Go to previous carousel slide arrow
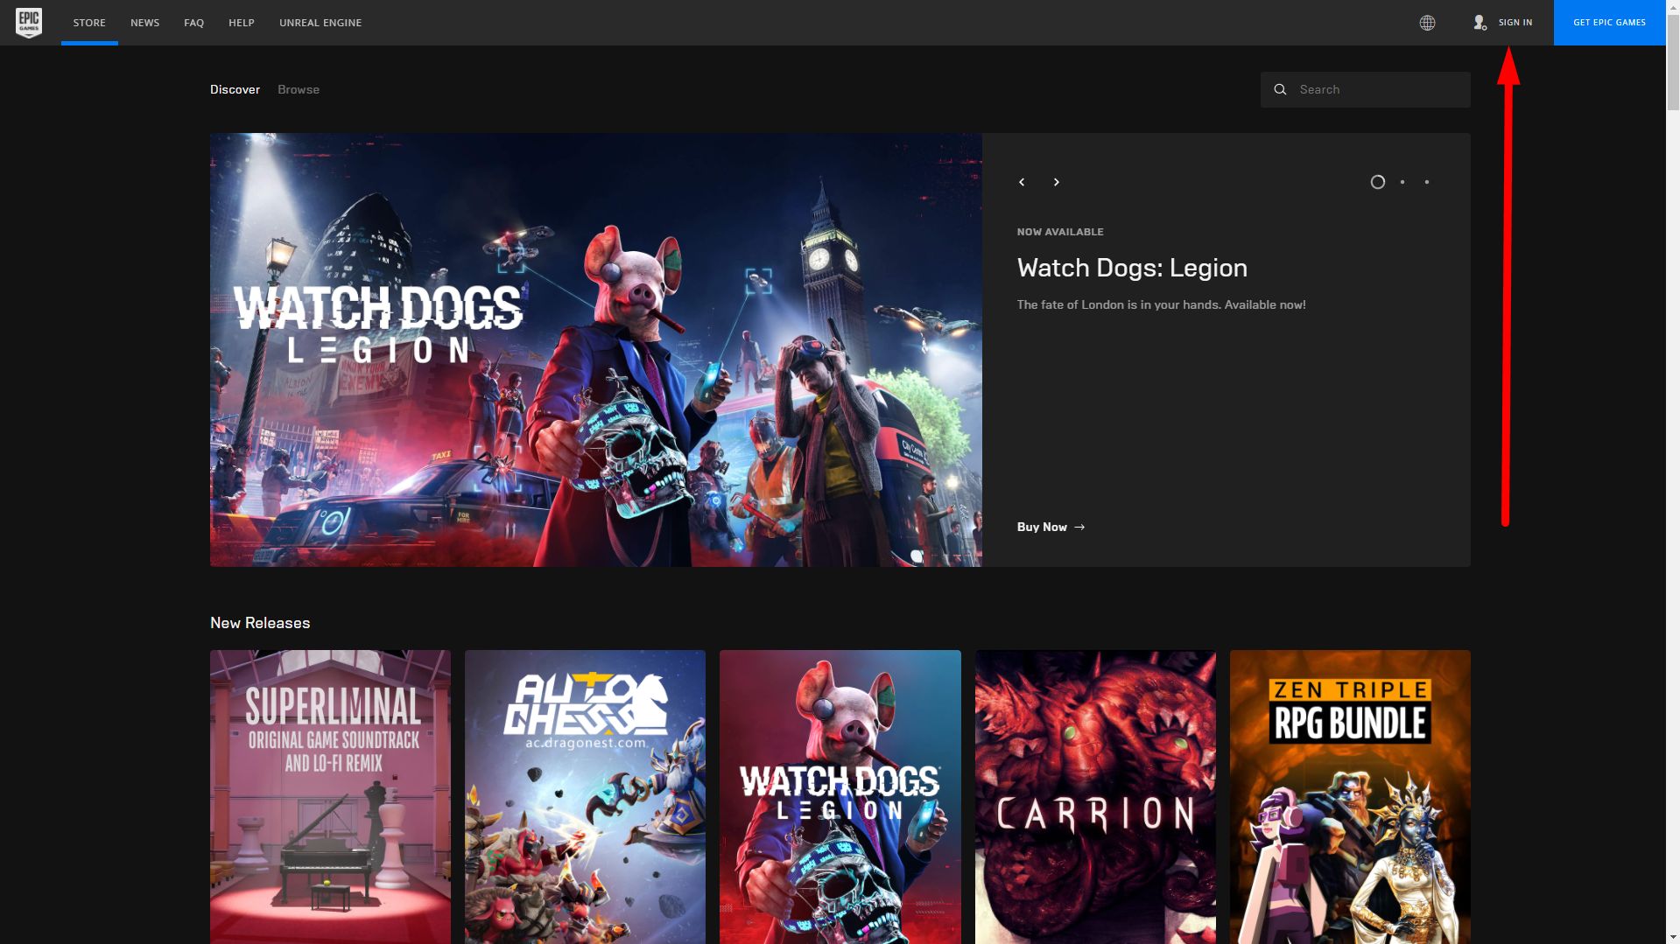1680x944 pixels. 1022,182
